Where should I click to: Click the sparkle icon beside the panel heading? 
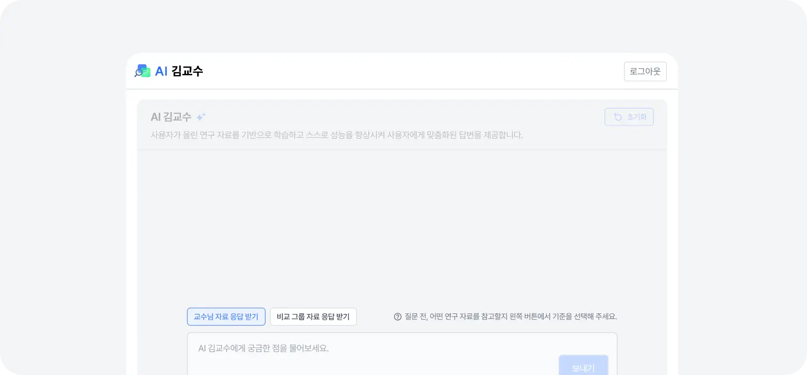click(201, 117)
